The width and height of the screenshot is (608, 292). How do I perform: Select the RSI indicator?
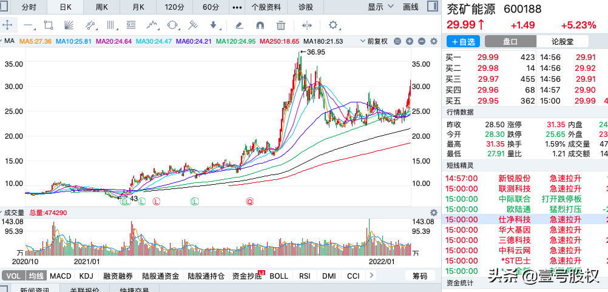305,276
